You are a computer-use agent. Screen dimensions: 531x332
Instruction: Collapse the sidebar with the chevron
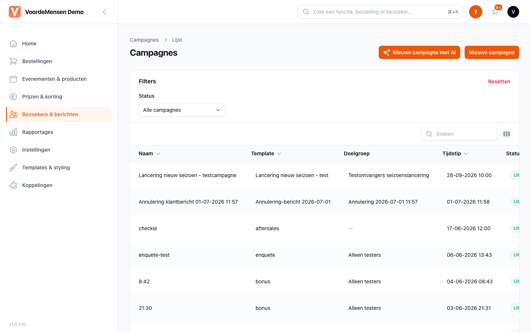pyautogui.click(x=104, y=12)
